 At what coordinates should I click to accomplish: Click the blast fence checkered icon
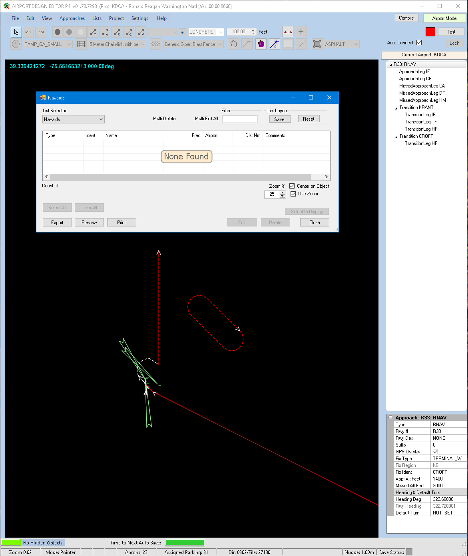click(x=155, y=44)
